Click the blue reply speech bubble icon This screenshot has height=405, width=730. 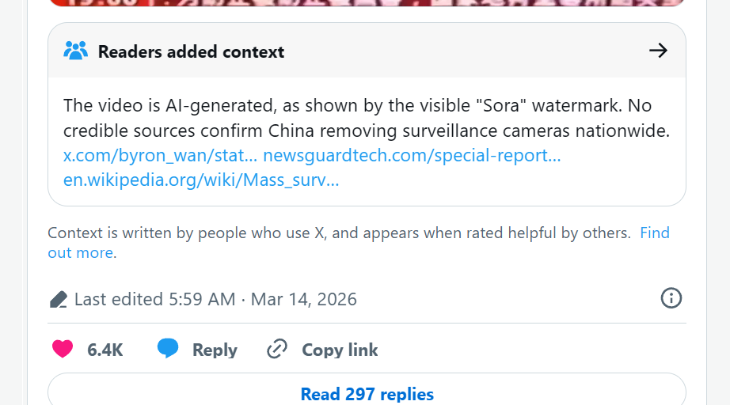pyautogui.click(x=168, y=349)
